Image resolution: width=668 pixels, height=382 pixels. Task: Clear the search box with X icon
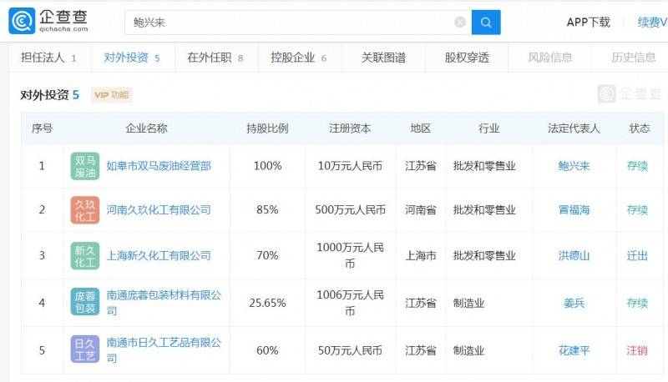460,23
